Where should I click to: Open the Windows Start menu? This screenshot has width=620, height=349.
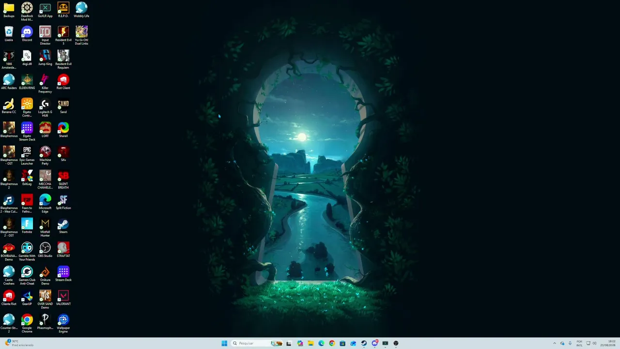[x=224, y=343]
